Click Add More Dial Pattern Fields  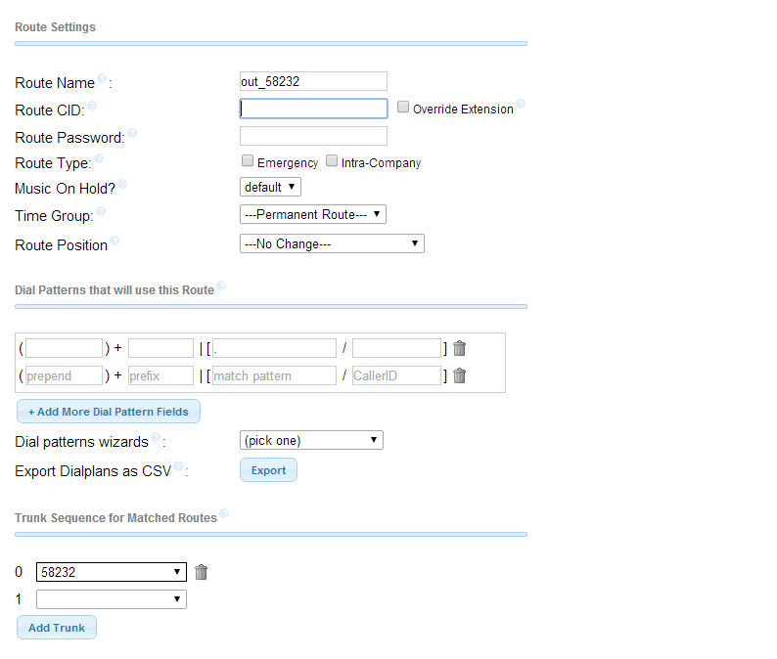[109, 412]
